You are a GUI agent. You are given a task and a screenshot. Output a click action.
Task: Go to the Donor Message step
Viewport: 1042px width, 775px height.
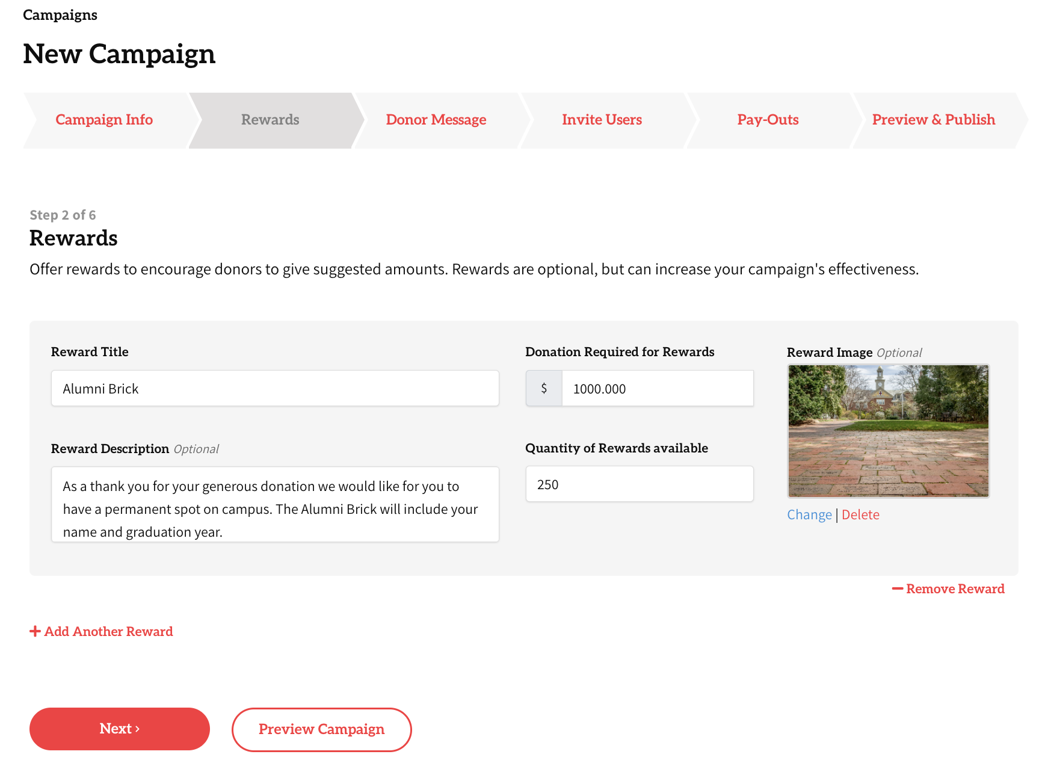point(436,120)
